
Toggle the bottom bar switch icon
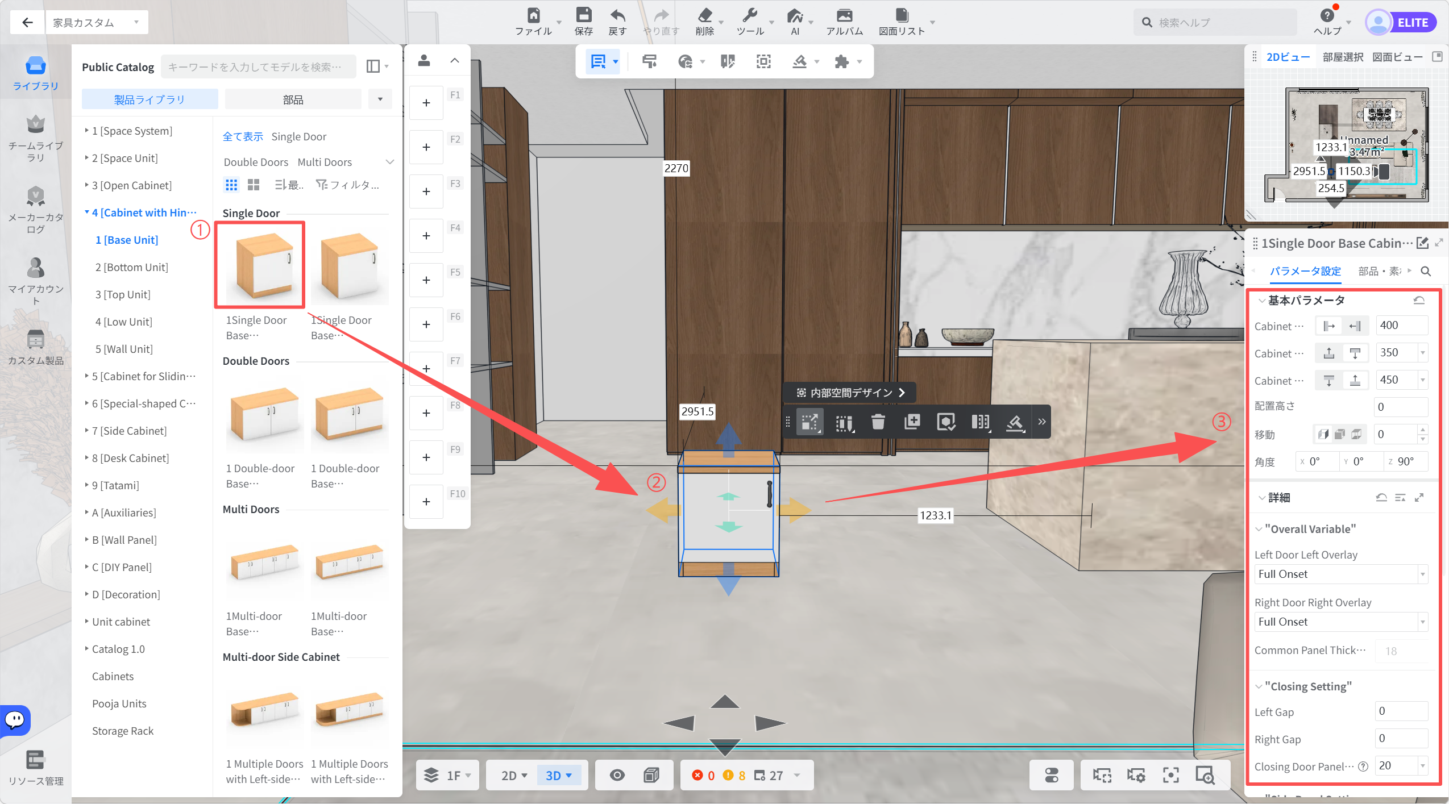click(x=1052, y=775)
